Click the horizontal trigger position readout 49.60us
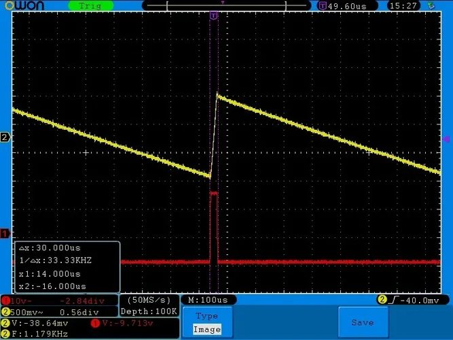This screenshot has height=340, width=453. click(347, 6)
